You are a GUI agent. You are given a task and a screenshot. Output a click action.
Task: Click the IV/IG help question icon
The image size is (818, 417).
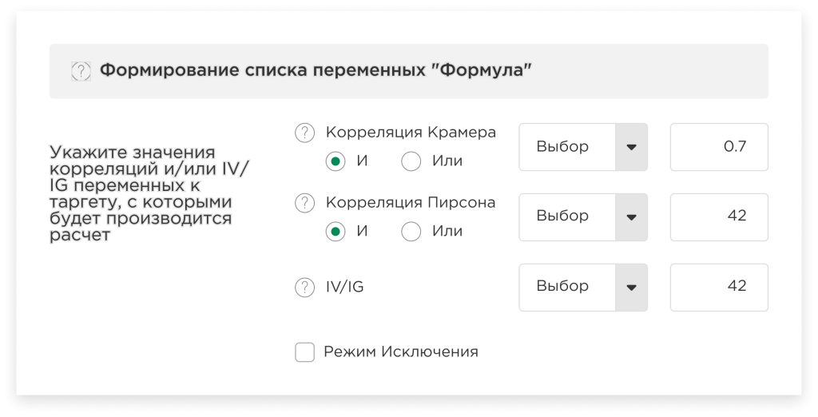[304, 287]
